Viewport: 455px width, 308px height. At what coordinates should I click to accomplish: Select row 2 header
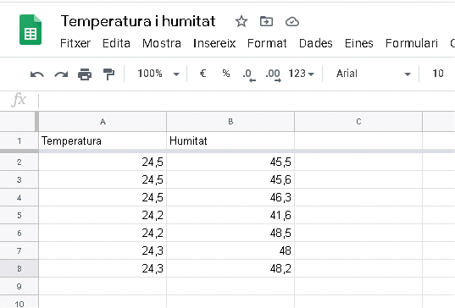[19, 162]
